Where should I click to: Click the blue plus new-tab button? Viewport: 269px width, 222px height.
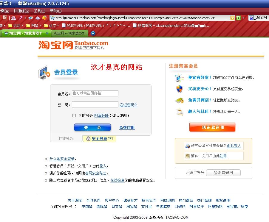click(x=93, y=33)
